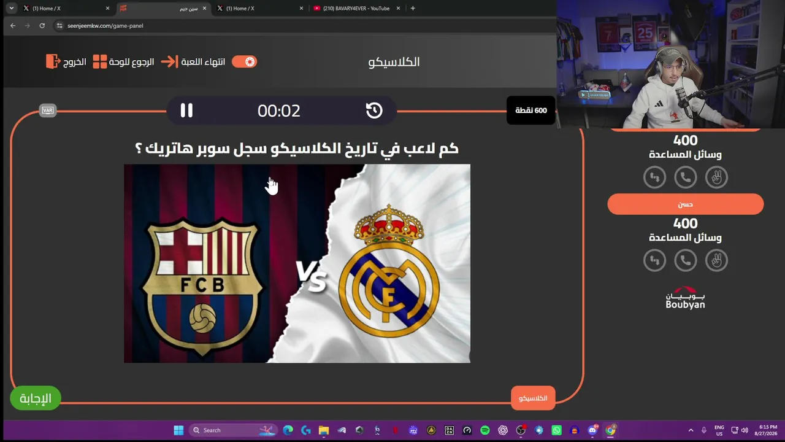785x442 pixels.
Task: Open WhatsApp from the taskbar
Action: (557, 430)
